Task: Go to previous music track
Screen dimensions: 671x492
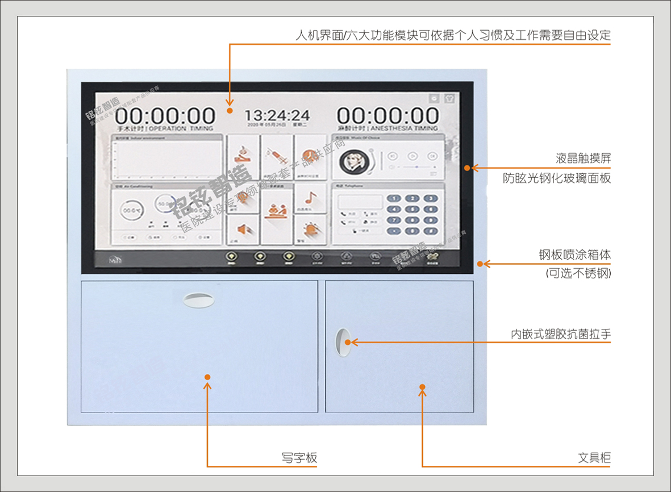Action: pos(391,156)
